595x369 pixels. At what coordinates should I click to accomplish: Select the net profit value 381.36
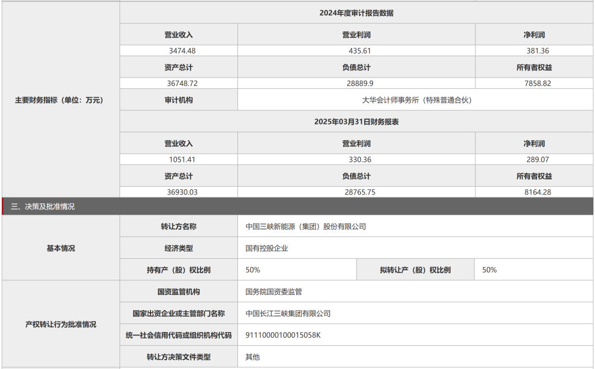(538, 51)
